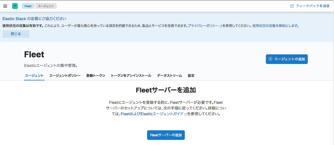Viewport: 334px width, 145px height.
Task: Click the Fleetサーバーの追加 button
Action: tap(166, 135)
